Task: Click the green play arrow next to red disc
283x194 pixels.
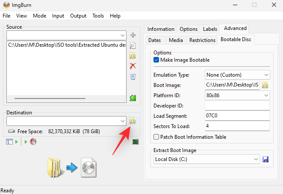Action: click(26, 142)
